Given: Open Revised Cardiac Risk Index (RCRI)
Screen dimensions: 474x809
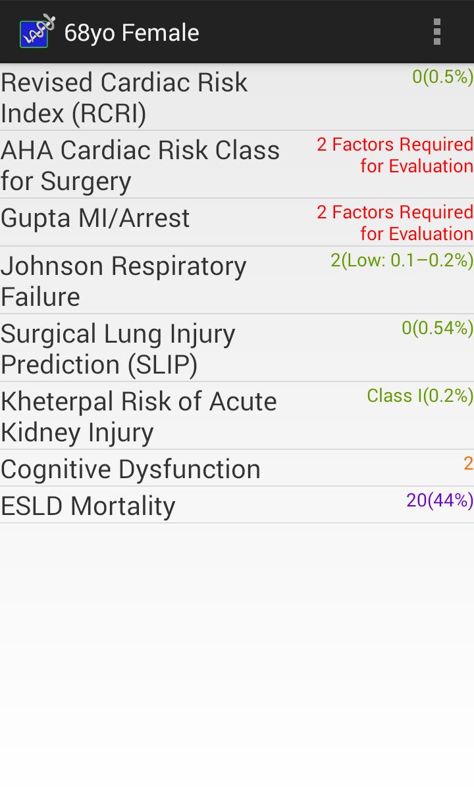Looking at the screenshot, I should (x=125, y=98).
